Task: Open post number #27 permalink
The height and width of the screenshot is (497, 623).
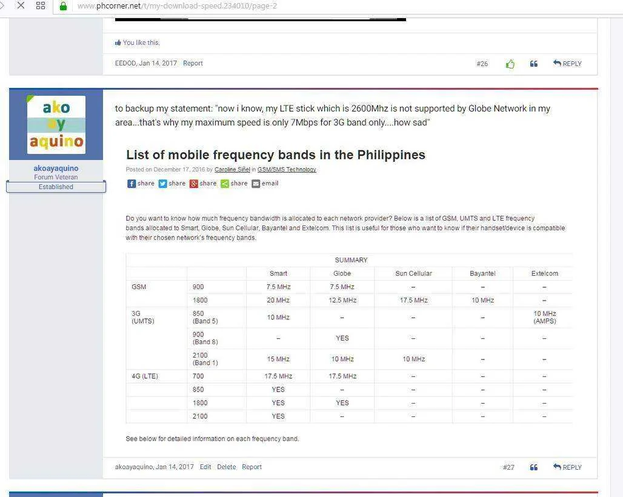Action: click(x=508, y=467)
